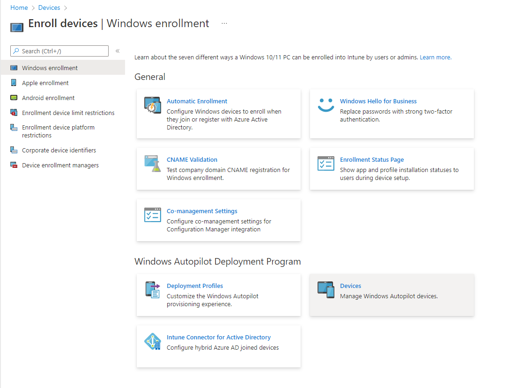Click 'Configure hybrid Azure AD joined devices' text
Image resolution: width=517 pixels, height=388 pixels.
coord(222,347)
